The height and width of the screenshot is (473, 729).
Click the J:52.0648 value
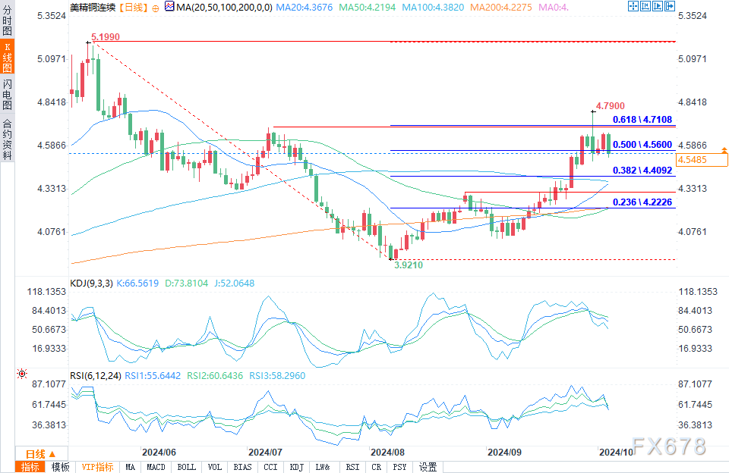pyautogui.click(x=235, y=283)
